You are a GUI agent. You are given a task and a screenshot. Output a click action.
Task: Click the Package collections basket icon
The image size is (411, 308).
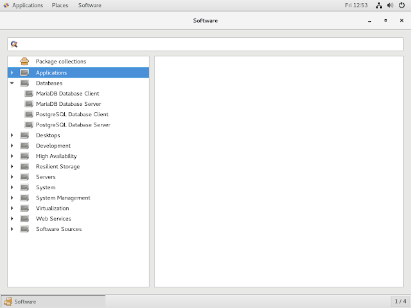tap(24, 62)
